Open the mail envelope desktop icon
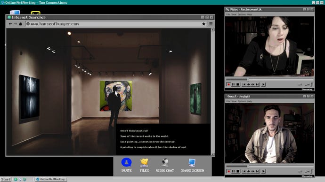The height and width of the screenshot is (182, 325). point(35,13)
